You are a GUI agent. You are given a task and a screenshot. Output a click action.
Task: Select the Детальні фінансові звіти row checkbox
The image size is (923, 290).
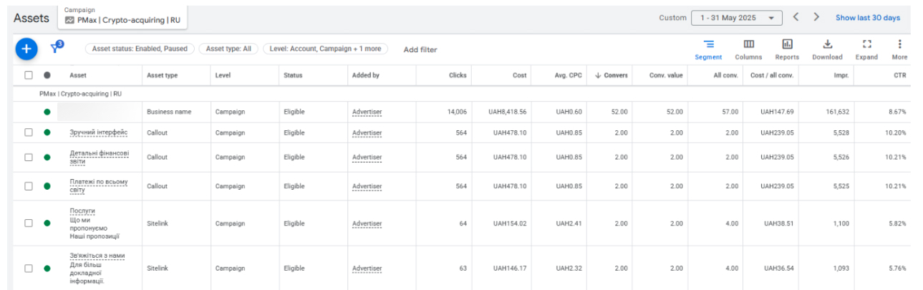point(29,157)
